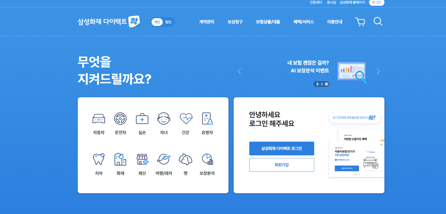Open the 보상청구 menu
This screenshot has height=214, width=446.
pyautogui.click(x=235, y=22)
